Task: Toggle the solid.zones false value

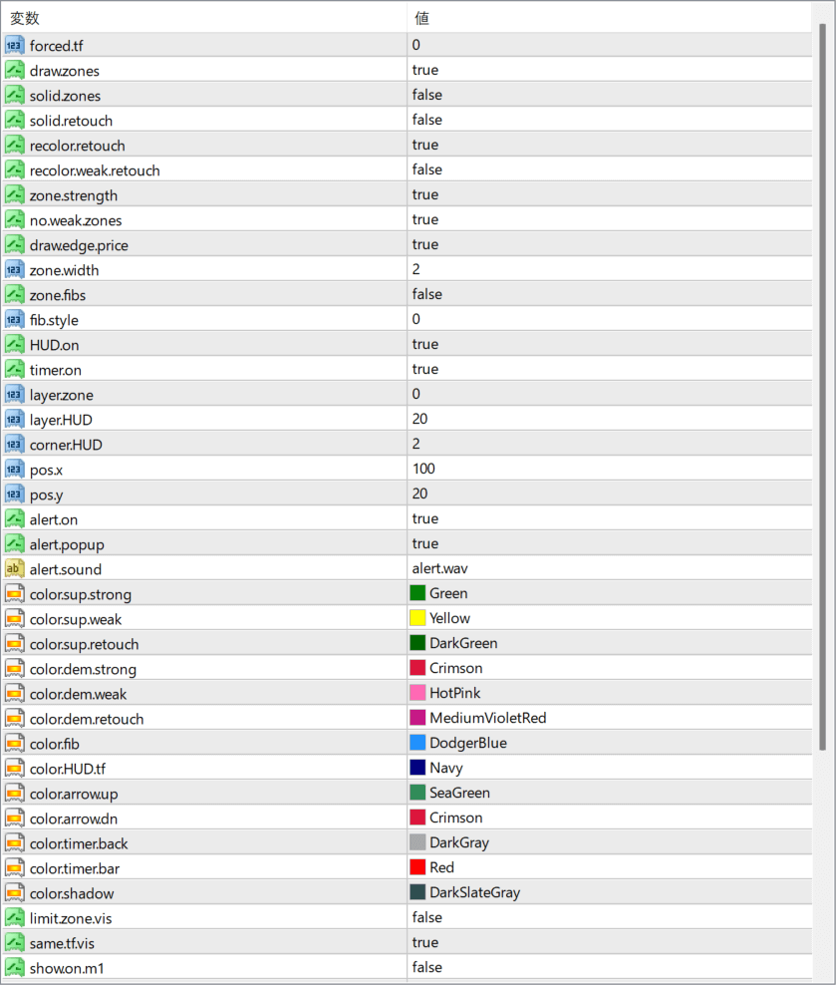Action: pos(426,95)
